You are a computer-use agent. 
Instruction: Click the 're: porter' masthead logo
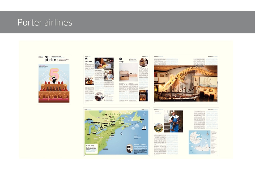pos(50,59)
